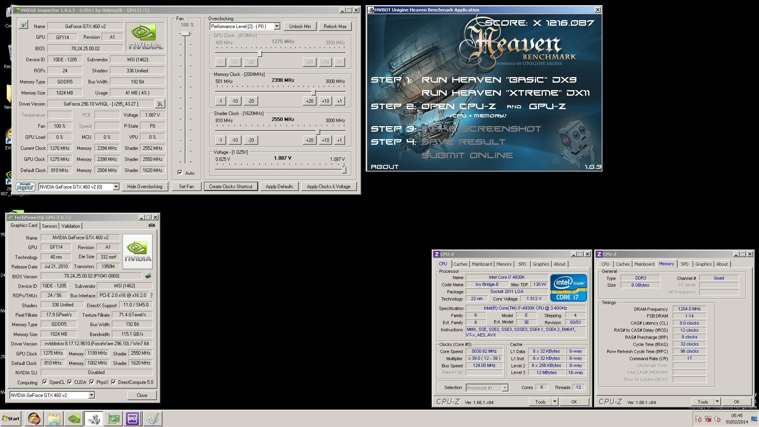
Task: Click the PayPal Donate button
Action: tap(25, 187)
